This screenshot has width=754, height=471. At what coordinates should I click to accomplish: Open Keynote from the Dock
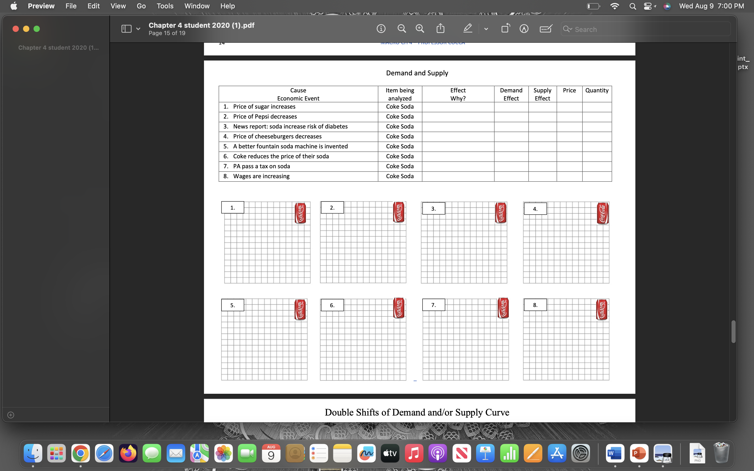485,453
